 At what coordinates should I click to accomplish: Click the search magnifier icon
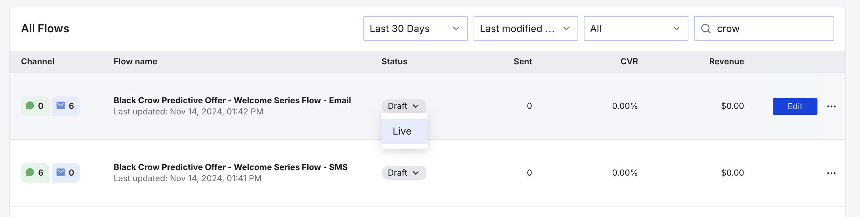[706, 29]
